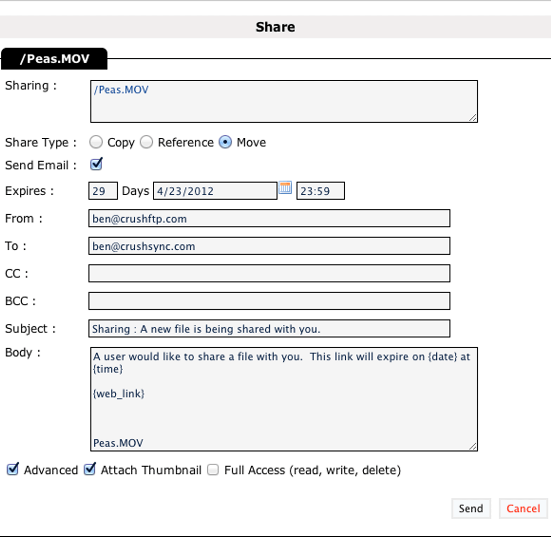The height and width of the screenshot is (551, 551).
Task: Click the Peas.MOV line in the body
Action: (118, 443)
